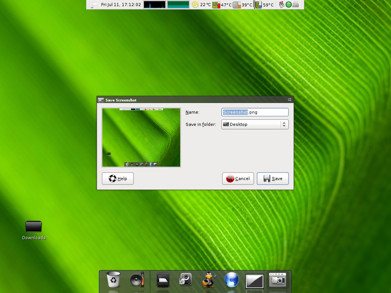Image resolution: width=391 pixels, height=293 pixels.
Task: Click the cloud icon at the panel's left edge
Action: pyautogui.click(x=95, y=5)
